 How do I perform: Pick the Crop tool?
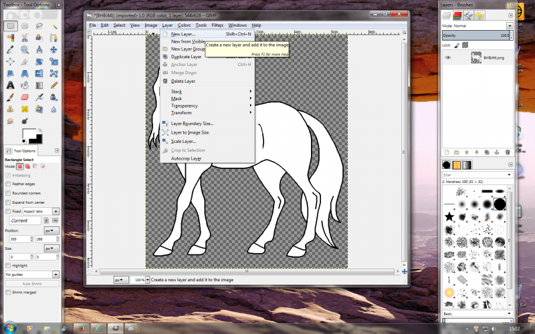25,61
